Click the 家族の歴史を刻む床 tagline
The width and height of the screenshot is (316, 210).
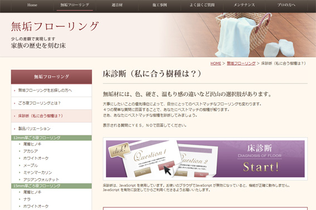tap(38, 46)
